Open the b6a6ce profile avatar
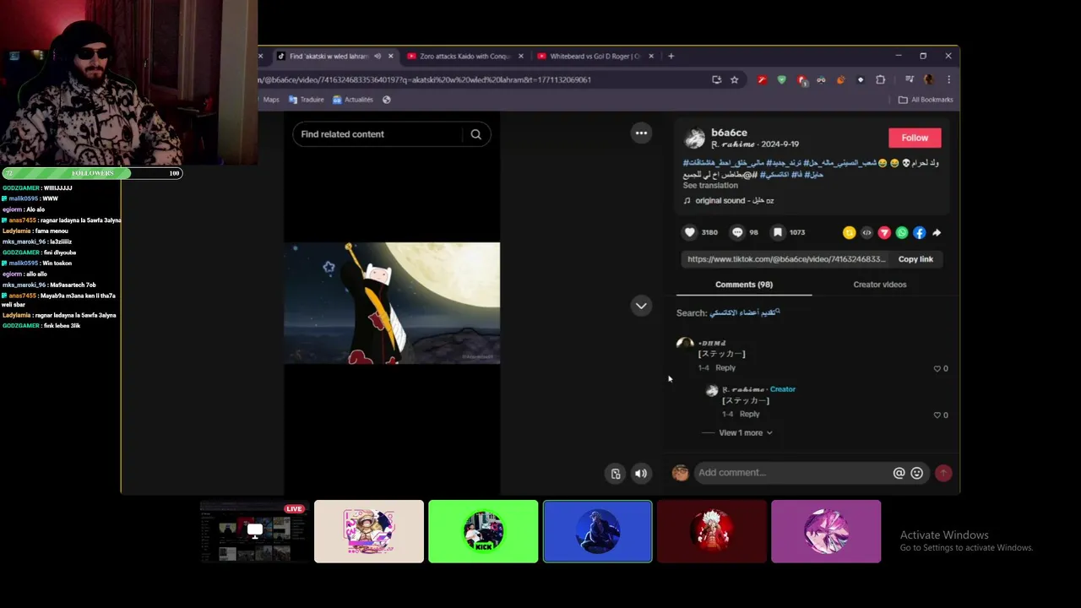This screenshot has height=608, width=1081. [694, 138]
